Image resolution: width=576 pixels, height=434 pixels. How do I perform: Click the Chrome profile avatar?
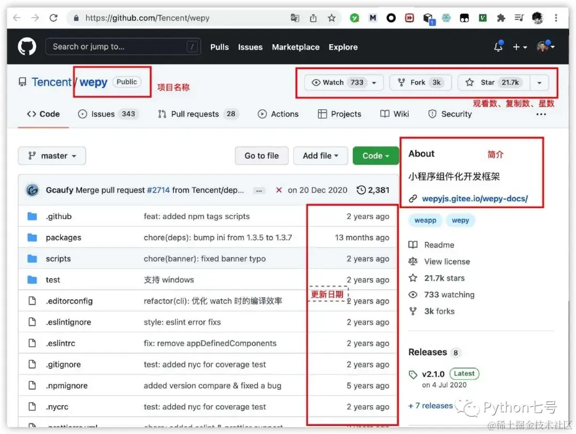point(538,18)
